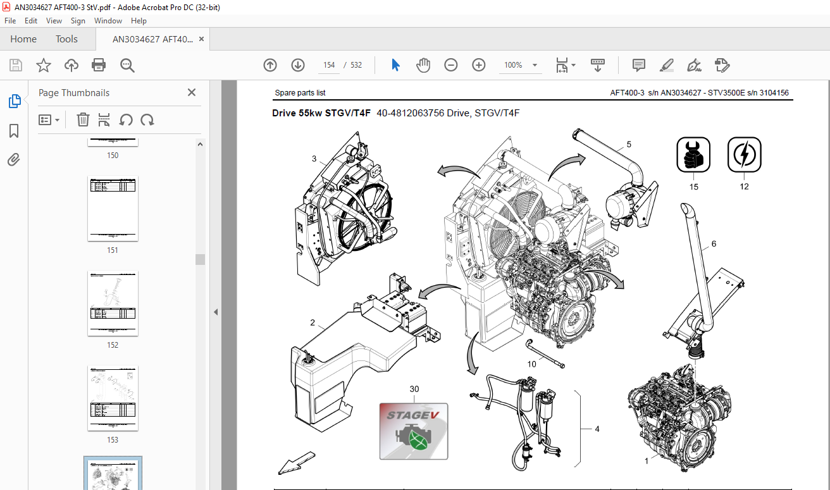This screenshot has width=830, height=490.
Task: Add a comment note icon
Action: coord(639,65)
